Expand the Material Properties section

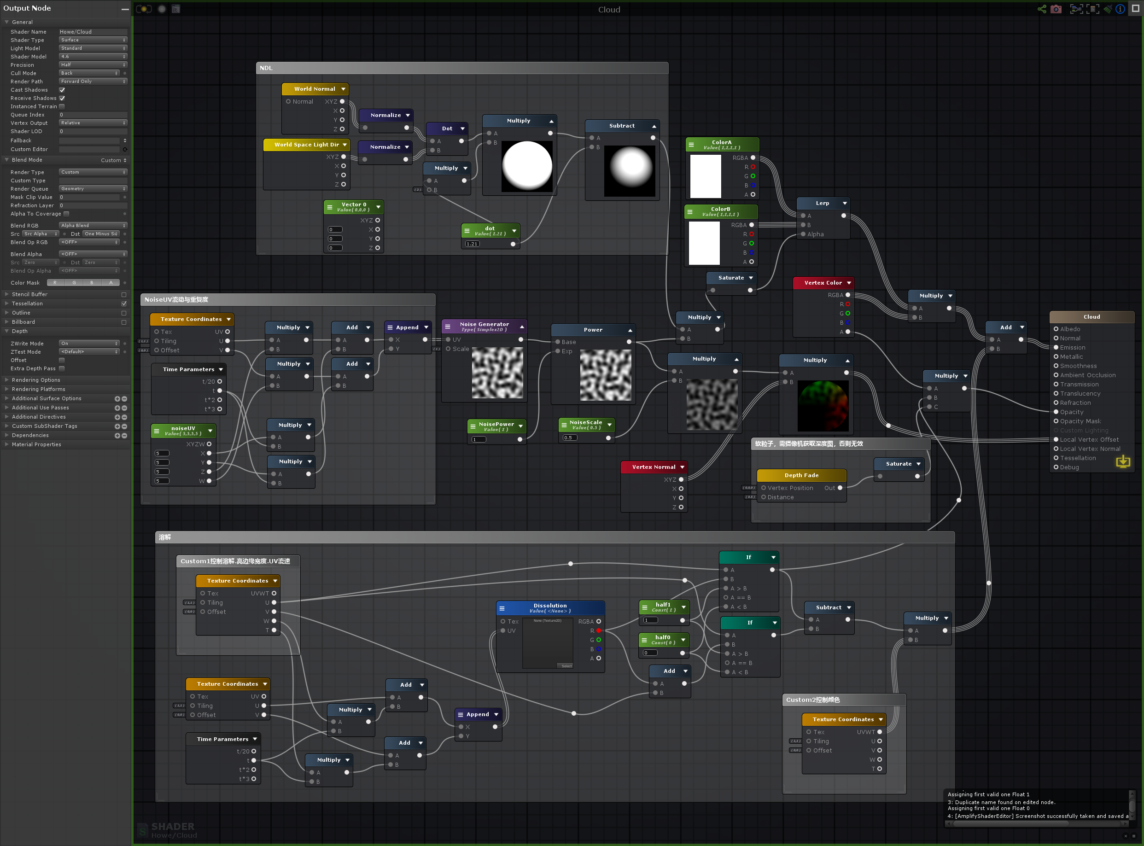coord(36,444)
